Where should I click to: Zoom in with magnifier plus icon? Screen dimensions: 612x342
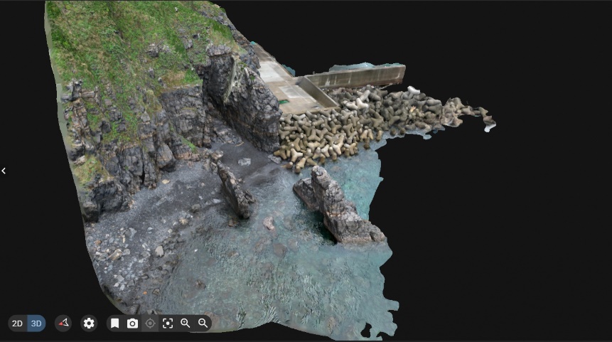(x=186, y=323)
